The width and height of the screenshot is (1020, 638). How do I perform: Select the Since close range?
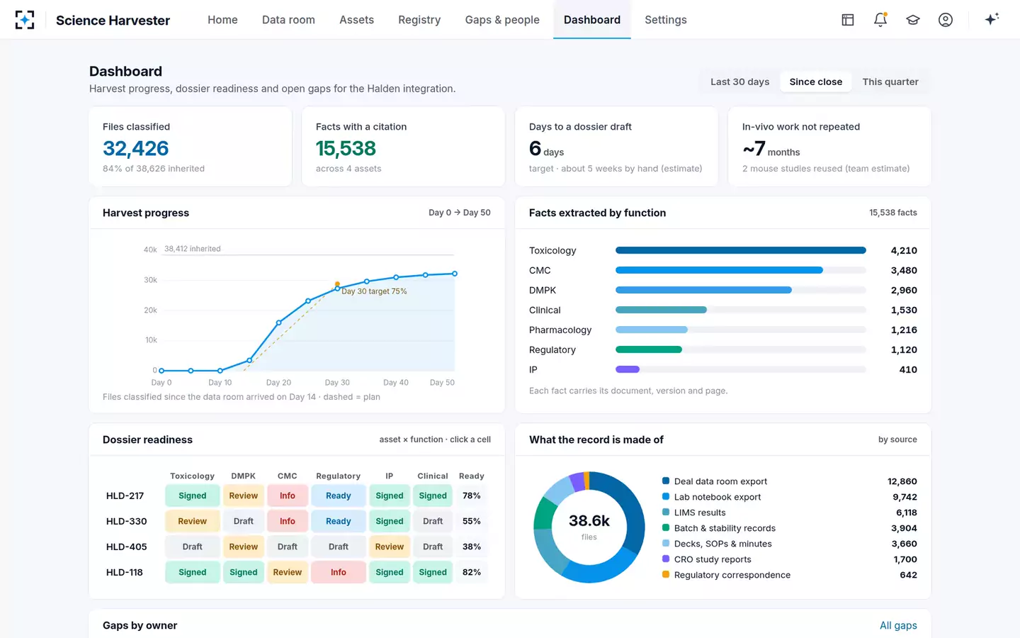coord(816,82)
